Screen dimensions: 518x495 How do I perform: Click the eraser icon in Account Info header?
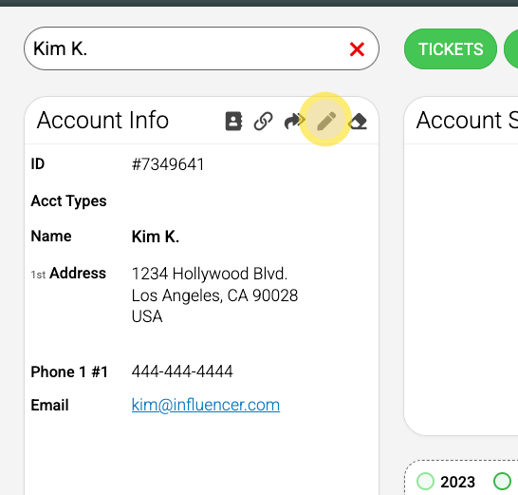pyautogui.click(x=358, y=121)
